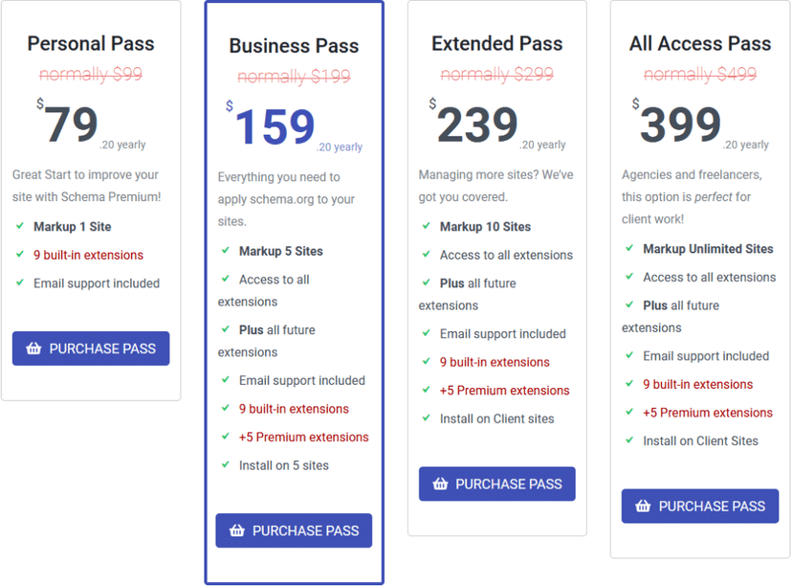
Task: Click the strikethrough normally $99 price
Action: tap(90, 74)
